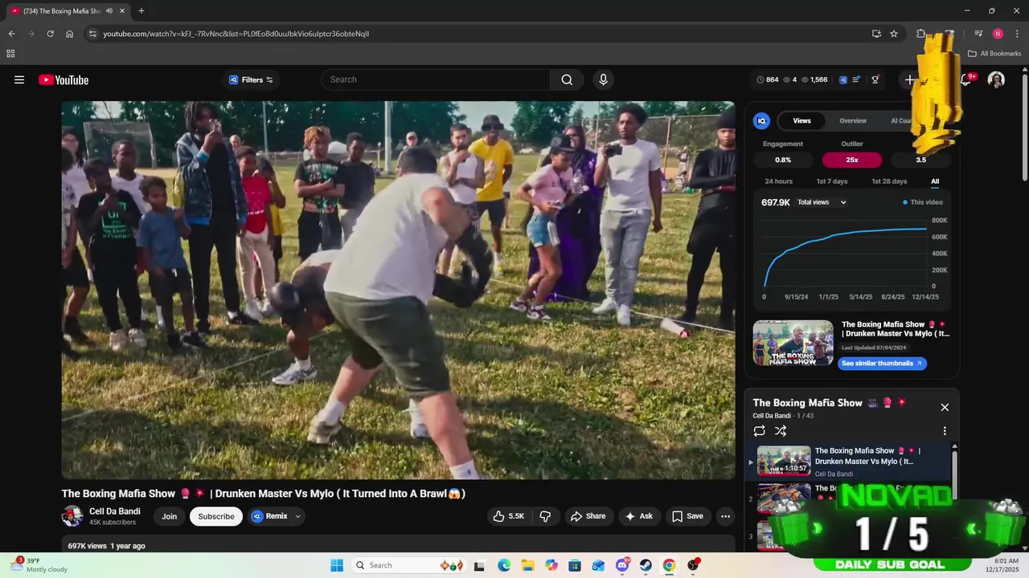Open the IQ Filters options
This screenshot has height=578, width=1029.
[x=251, y=79]
